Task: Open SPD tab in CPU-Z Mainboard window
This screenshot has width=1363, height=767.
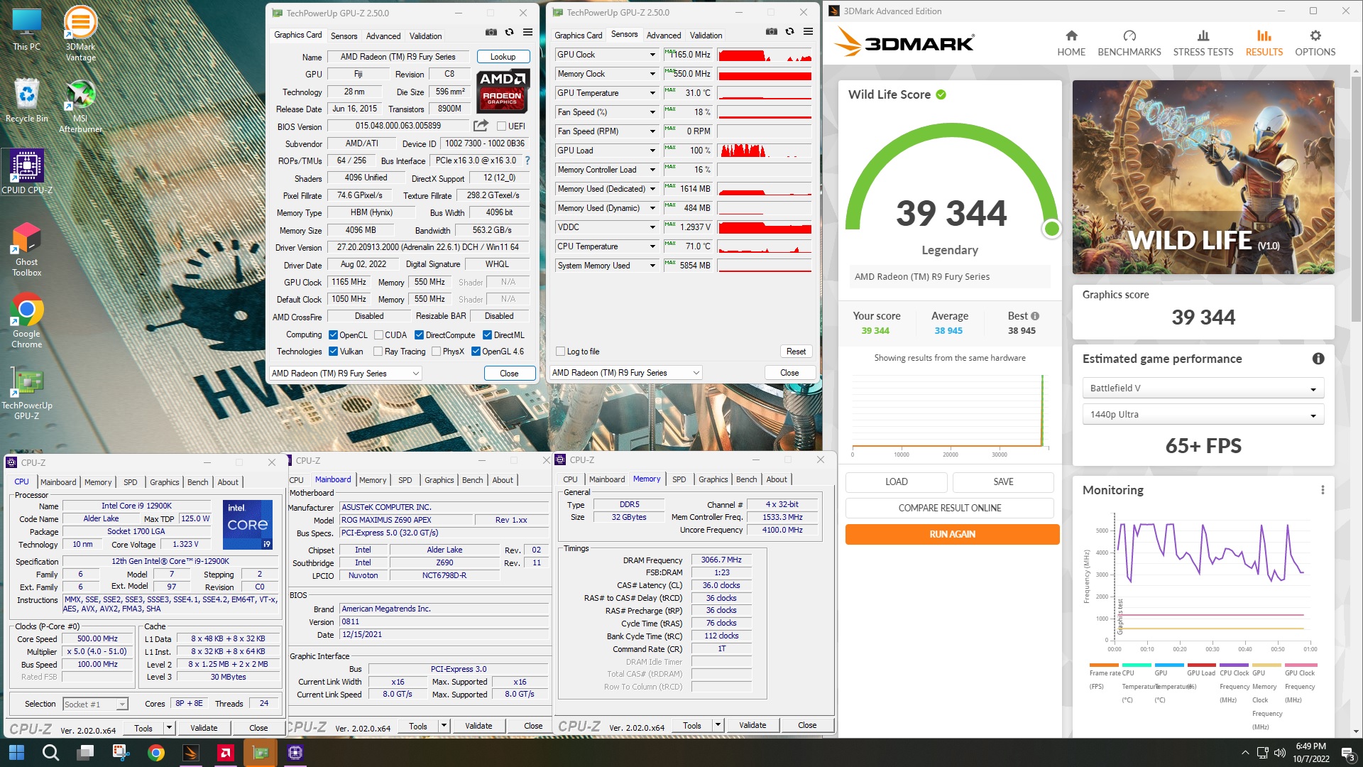Action: click(405, 480)
